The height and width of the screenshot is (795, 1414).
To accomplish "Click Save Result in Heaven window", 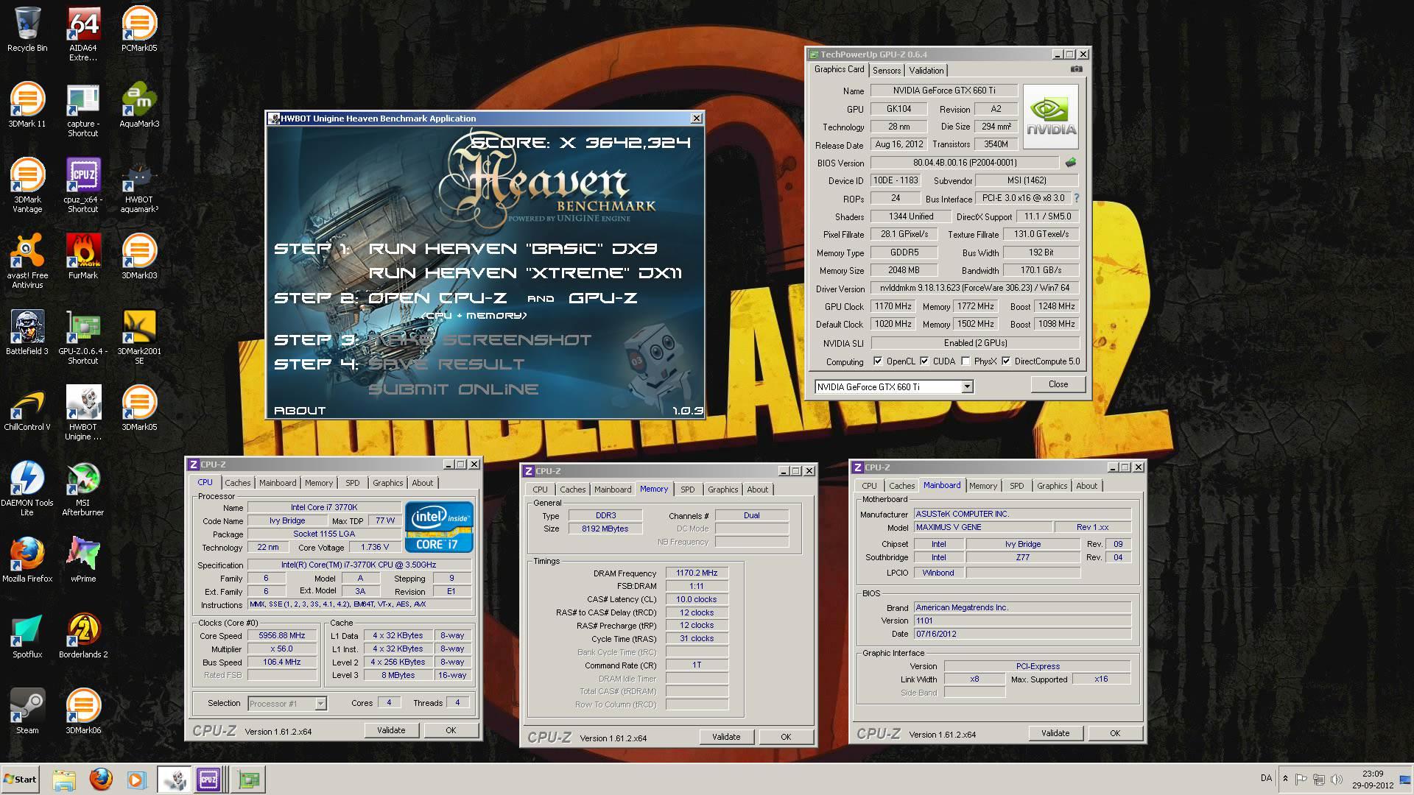I will click(446, 364).
